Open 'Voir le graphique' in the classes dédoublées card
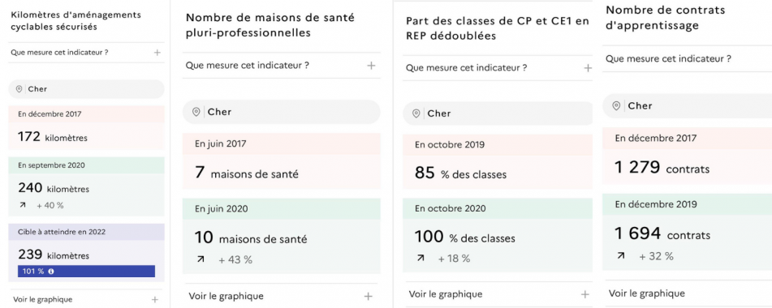The width and height of the screenshot is (772, 308). (x=498, y=294)
